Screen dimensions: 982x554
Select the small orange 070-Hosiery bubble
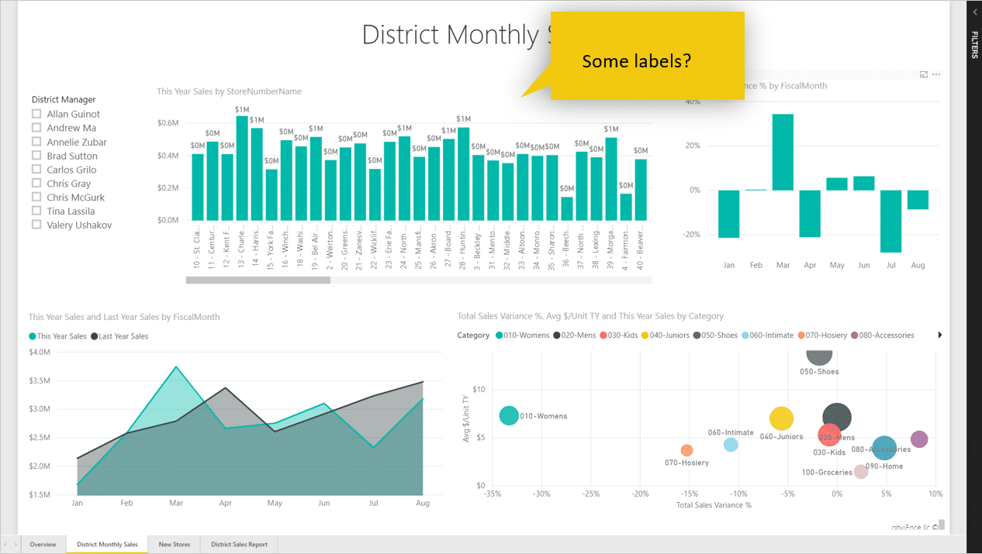coord(686,450)
